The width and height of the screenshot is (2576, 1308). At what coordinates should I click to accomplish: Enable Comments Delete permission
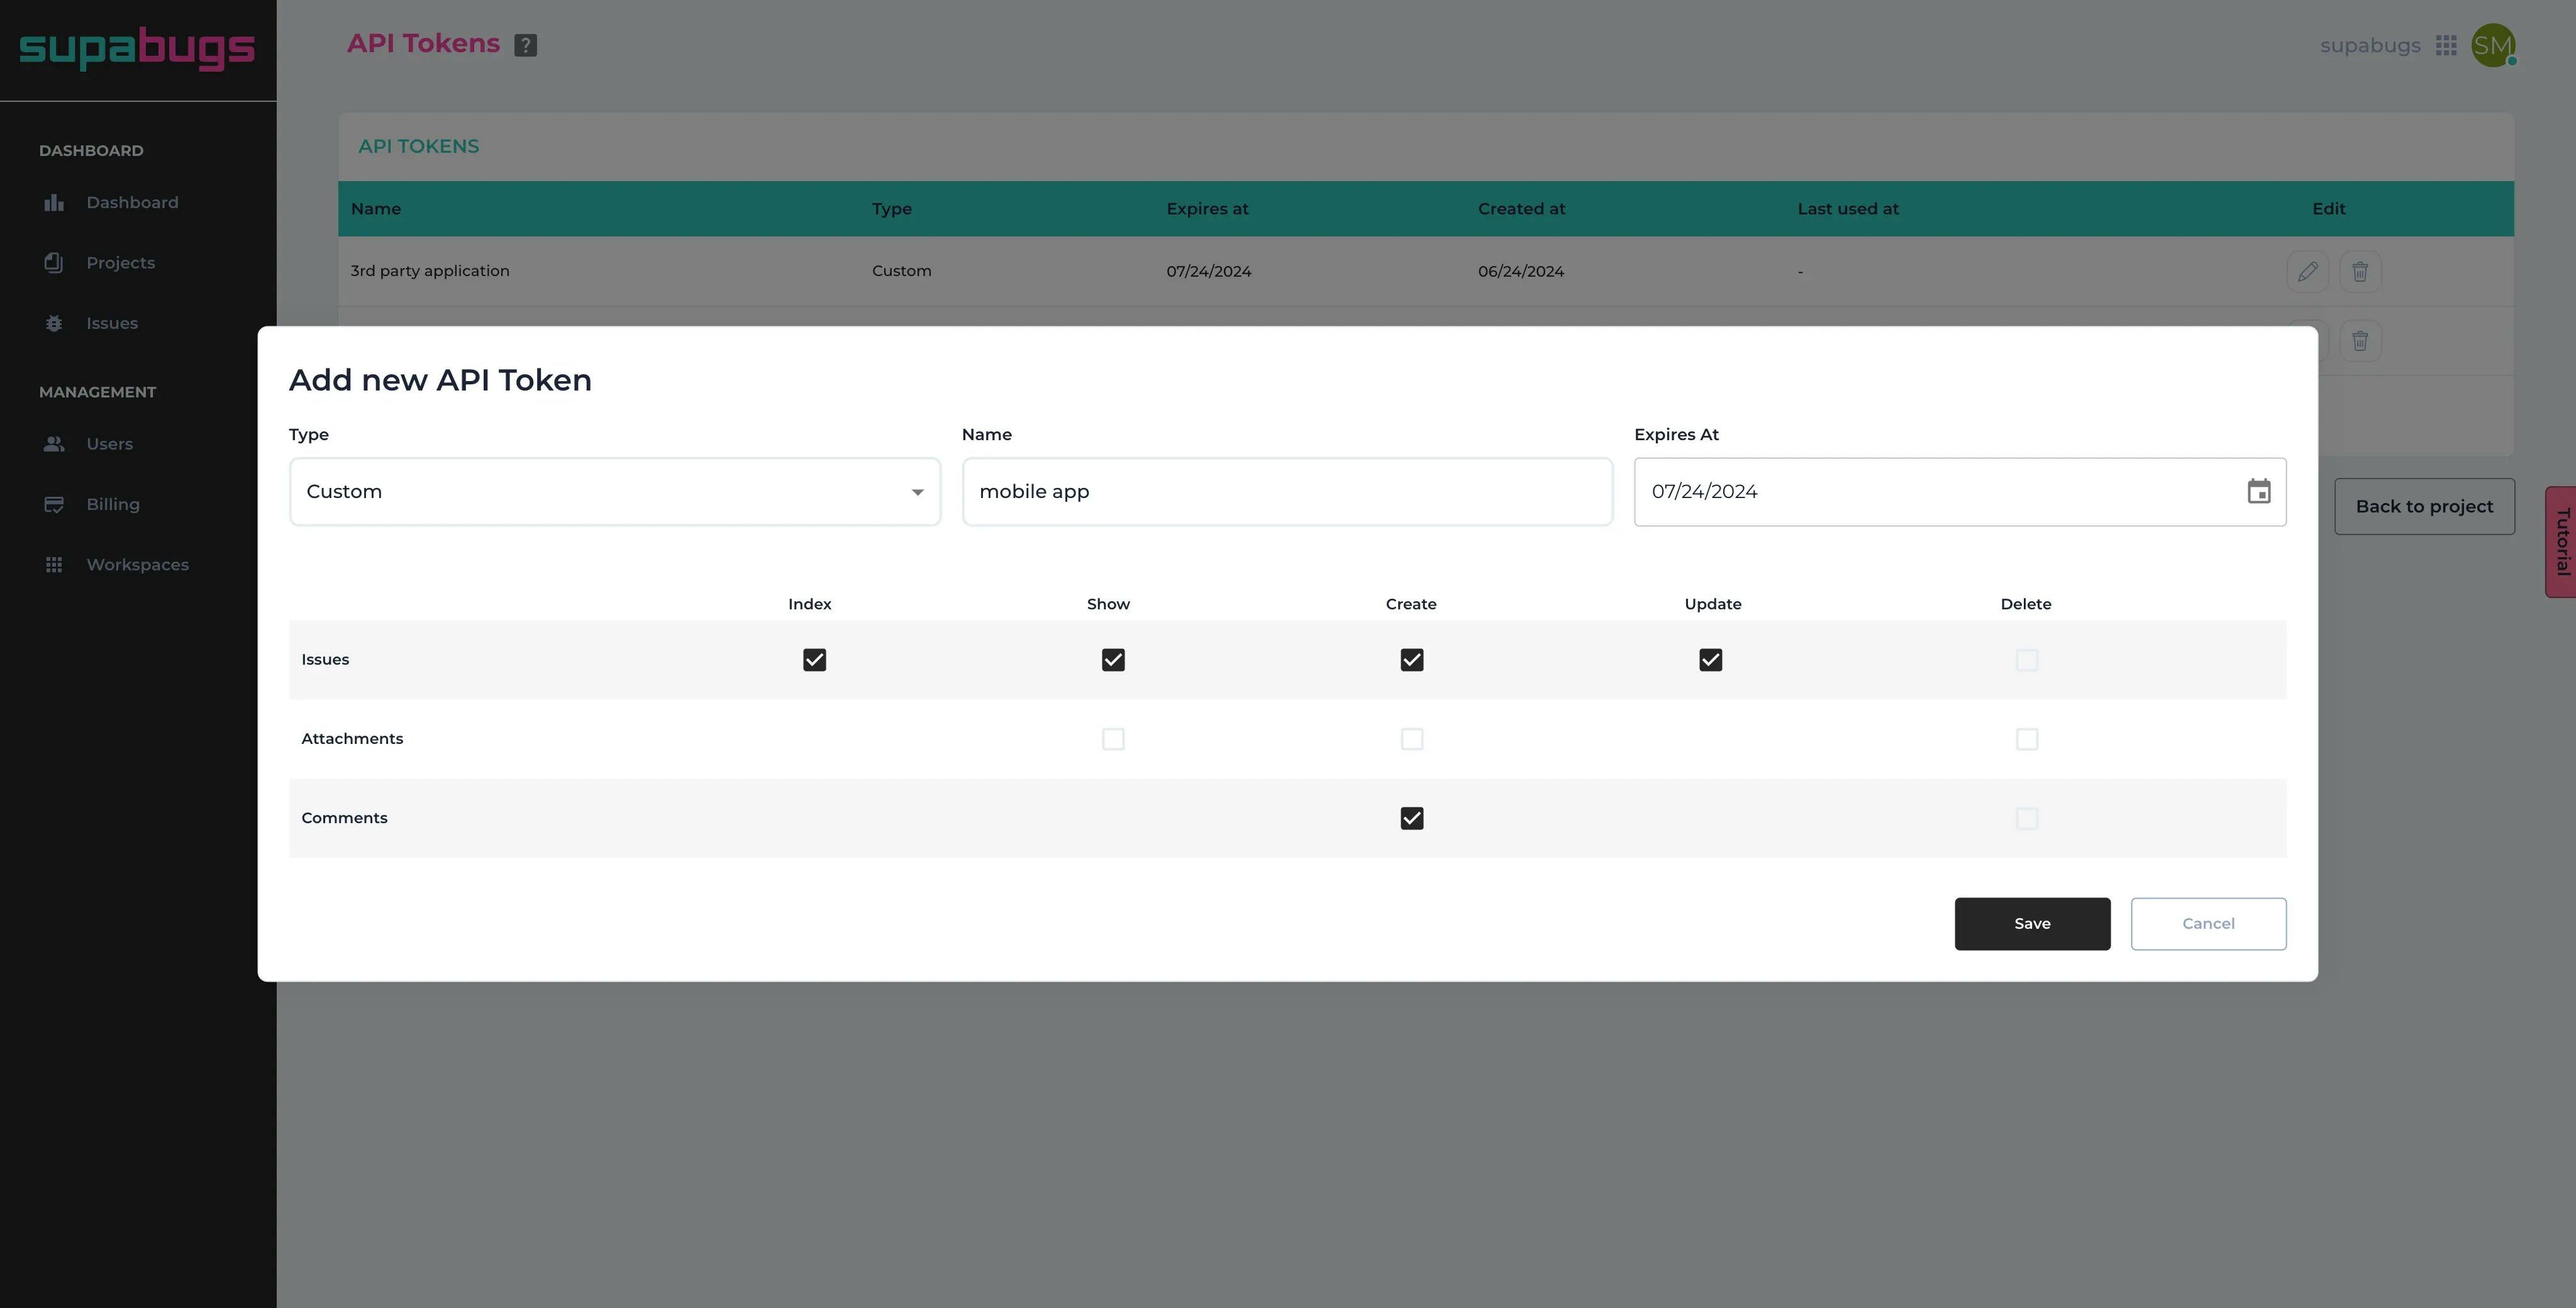[2026, 818]
